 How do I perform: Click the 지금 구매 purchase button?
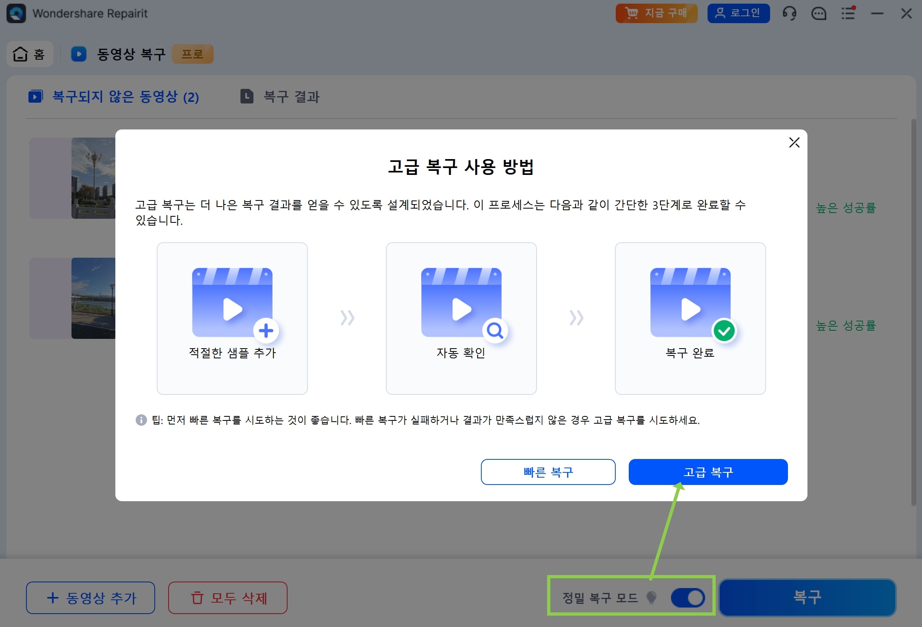coord(656,13)
